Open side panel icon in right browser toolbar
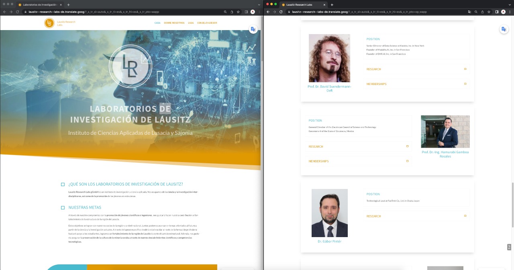 (497, 12)
